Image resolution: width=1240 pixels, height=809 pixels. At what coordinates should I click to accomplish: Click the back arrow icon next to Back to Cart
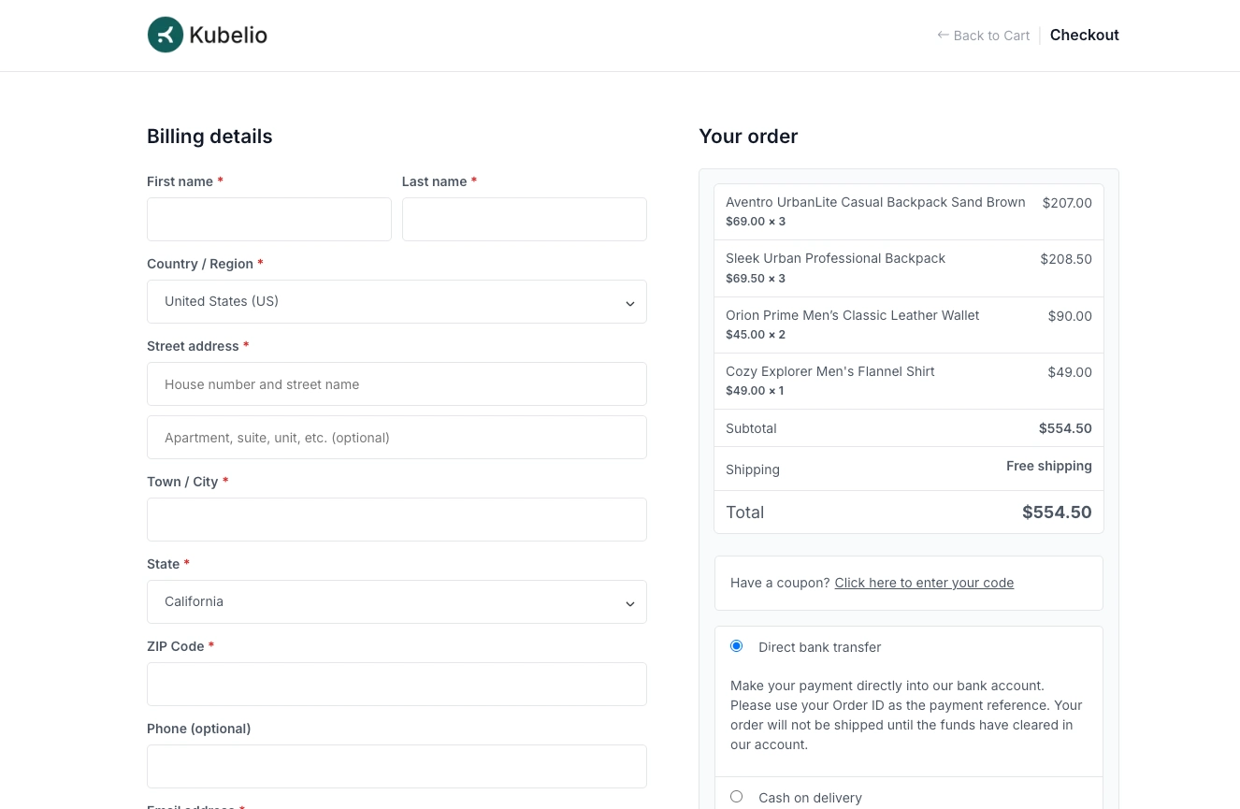[944, 35]
